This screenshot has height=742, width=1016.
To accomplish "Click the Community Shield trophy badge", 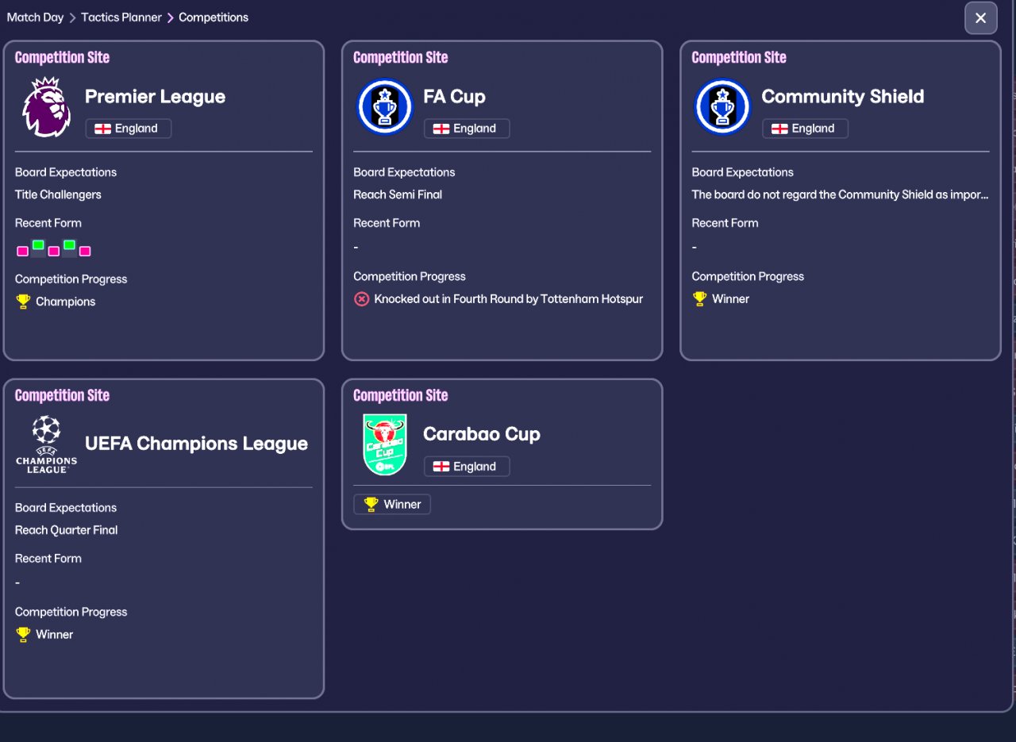I will (723, 107).
